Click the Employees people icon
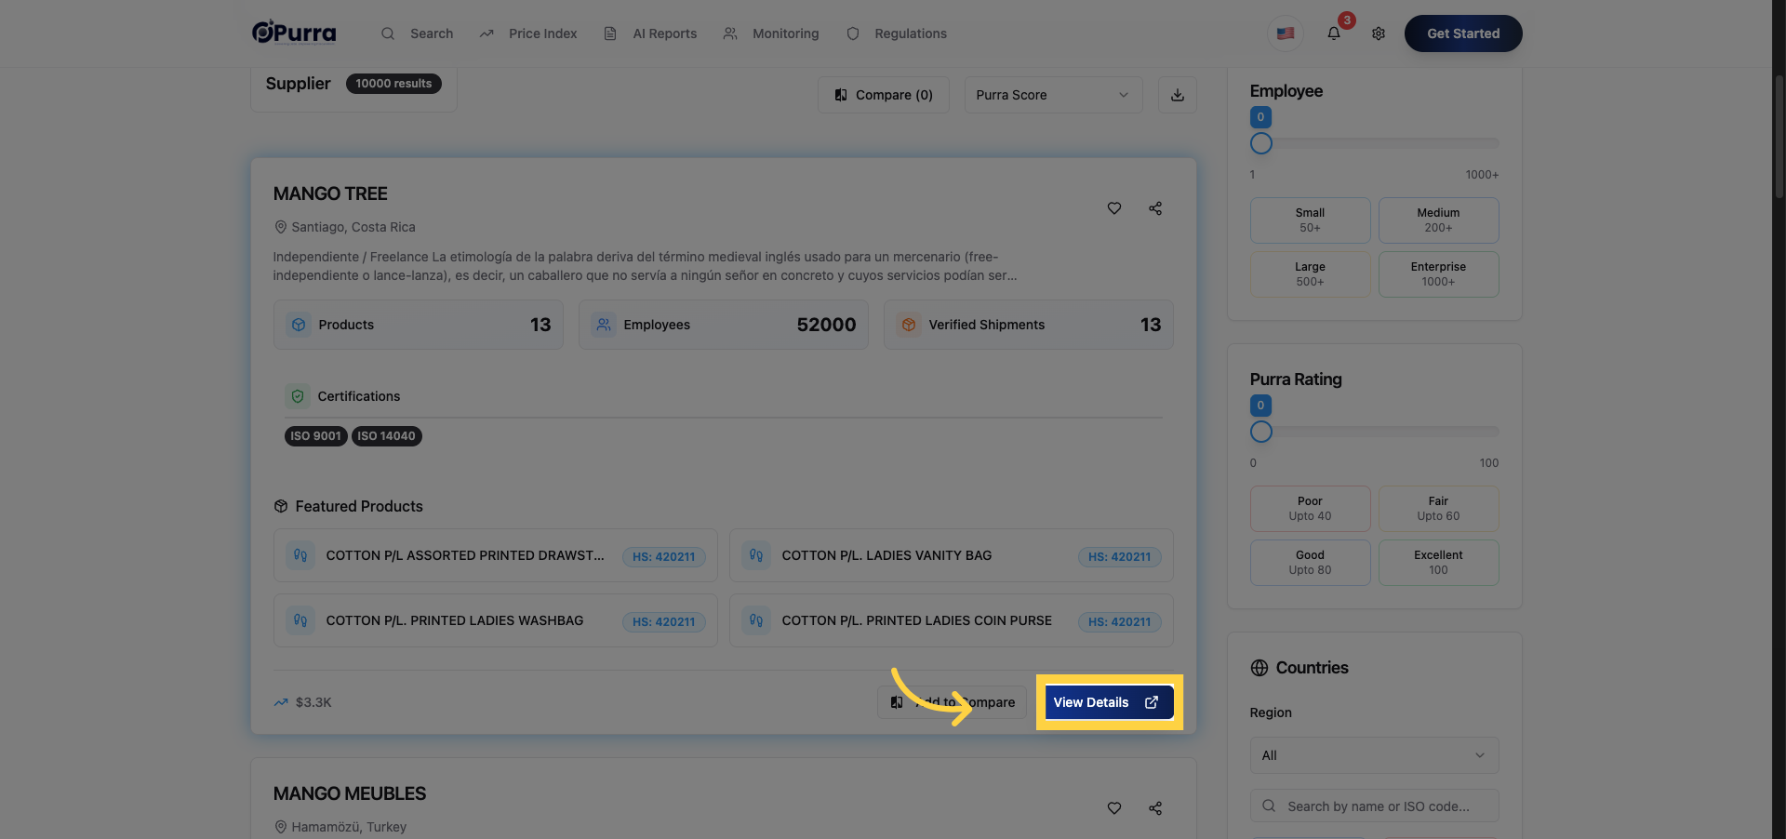This screenshot has height=839, width=1786. click(604, 325)
